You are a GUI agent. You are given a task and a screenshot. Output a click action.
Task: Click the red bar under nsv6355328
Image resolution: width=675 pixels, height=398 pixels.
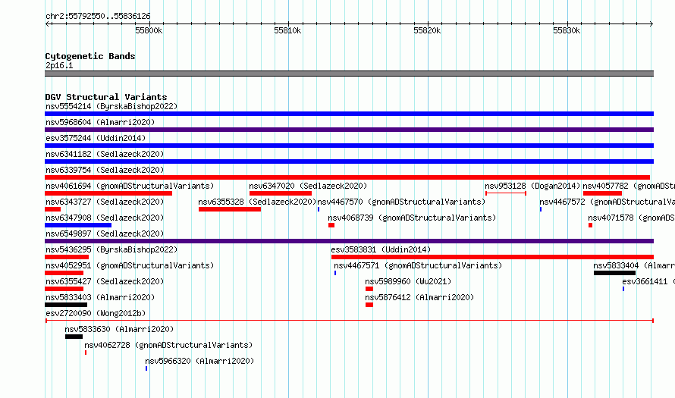pos(230,209)
